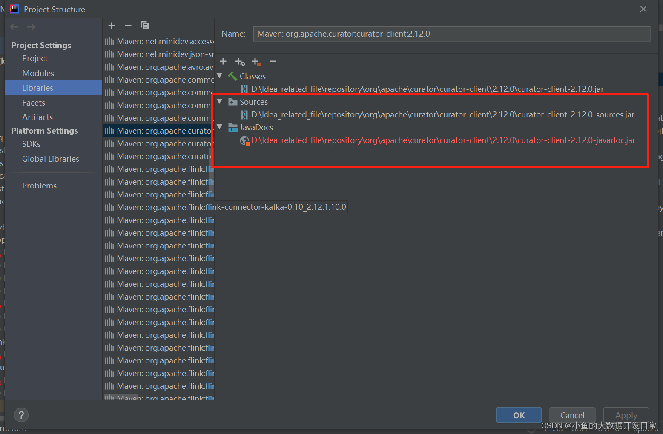Select the curator-client-2.12.0.jar path
Image resolution: width=663 pixels, height=434 pixels.
[428, 89]
